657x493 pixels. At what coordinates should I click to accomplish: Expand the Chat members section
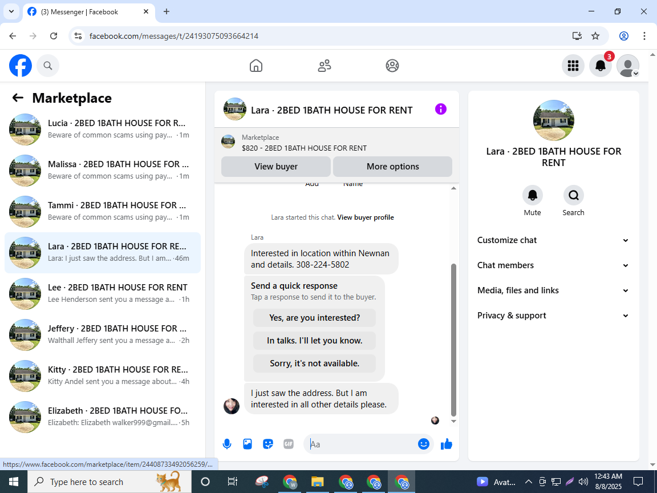[553, 265]
